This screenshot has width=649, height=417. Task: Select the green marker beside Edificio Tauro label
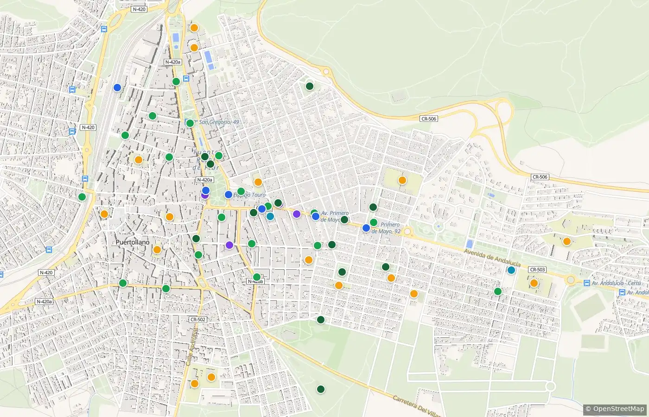tap(241, 191)
